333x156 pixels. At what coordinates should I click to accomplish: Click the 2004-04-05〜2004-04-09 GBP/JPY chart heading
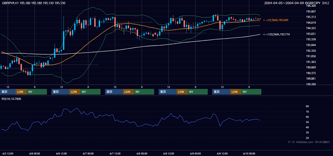click(x=297, y=3)
